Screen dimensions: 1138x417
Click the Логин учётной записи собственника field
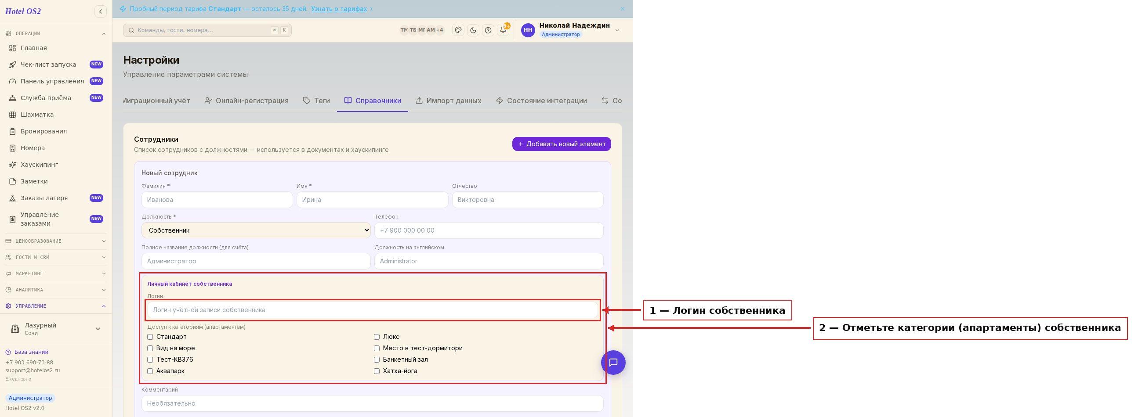[373, 310]
